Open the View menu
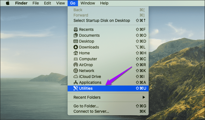Viewport: 205px width, 120px height. point(60,3)
